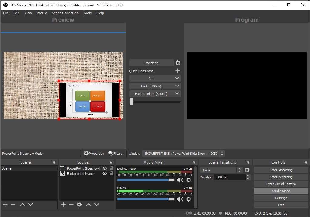Click the transition Duration input field

point(229,177)
